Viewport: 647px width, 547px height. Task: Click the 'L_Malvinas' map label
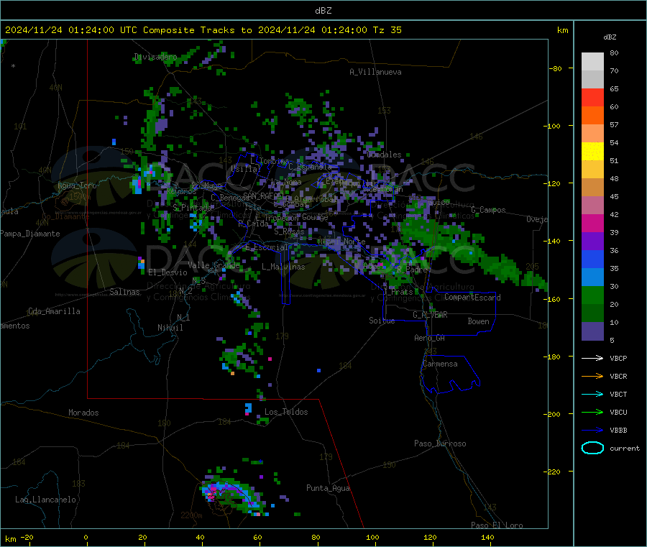tap(283, 267)
